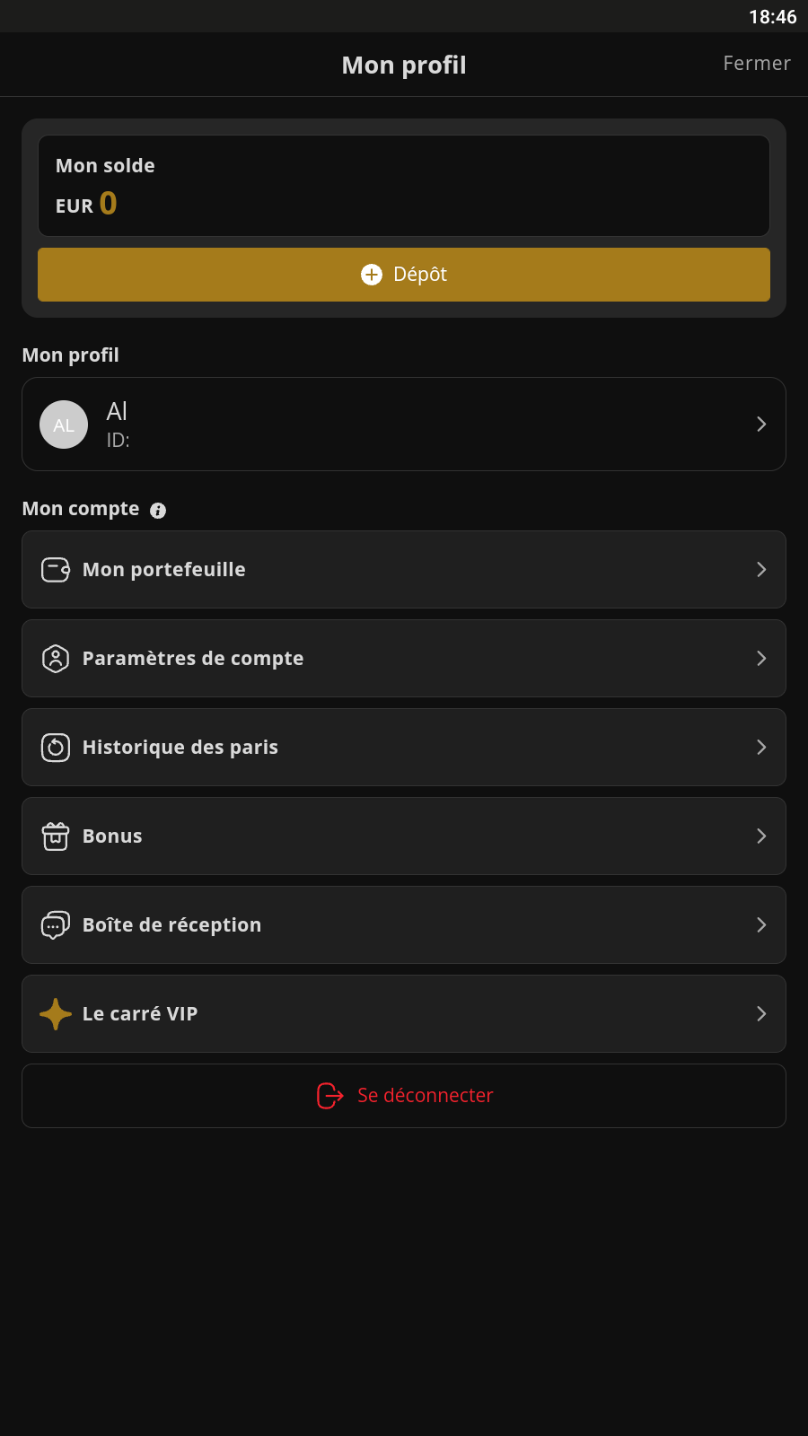Tap the Mon solde balance card
The height and width of the screenshot is (1436, 808).
(404, 186)
